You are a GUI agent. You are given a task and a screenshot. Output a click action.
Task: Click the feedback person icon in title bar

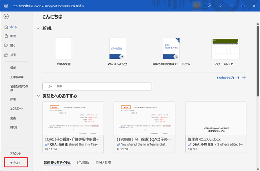209,6
